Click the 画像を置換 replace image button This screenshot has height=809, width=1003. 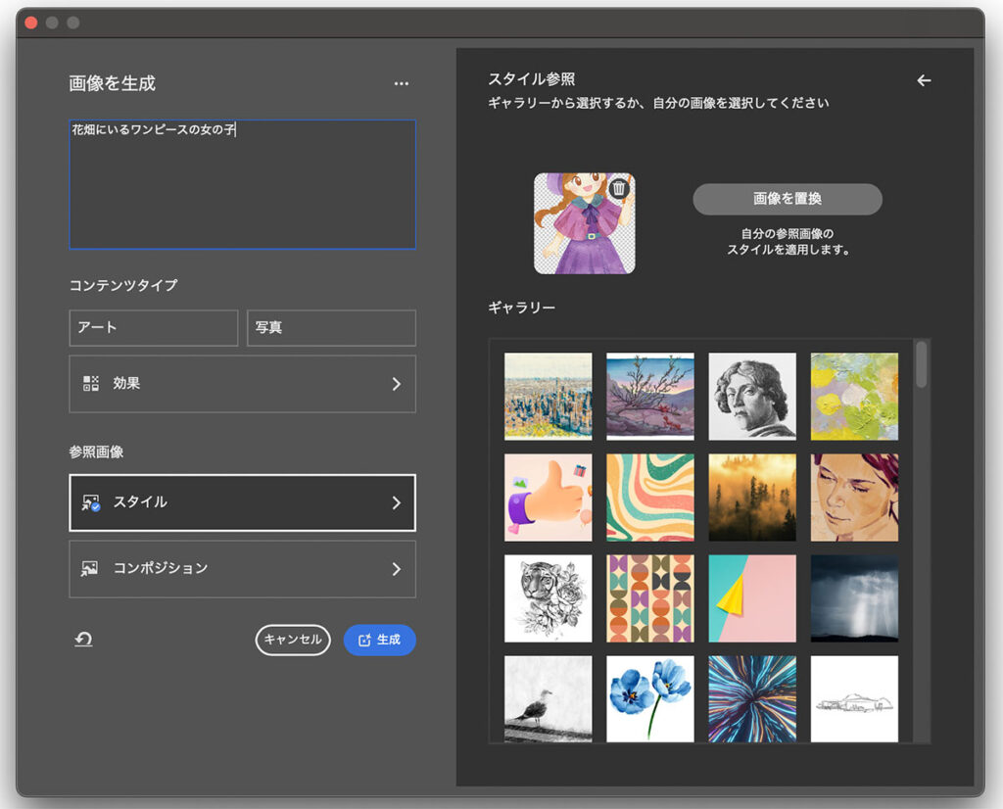787,199
